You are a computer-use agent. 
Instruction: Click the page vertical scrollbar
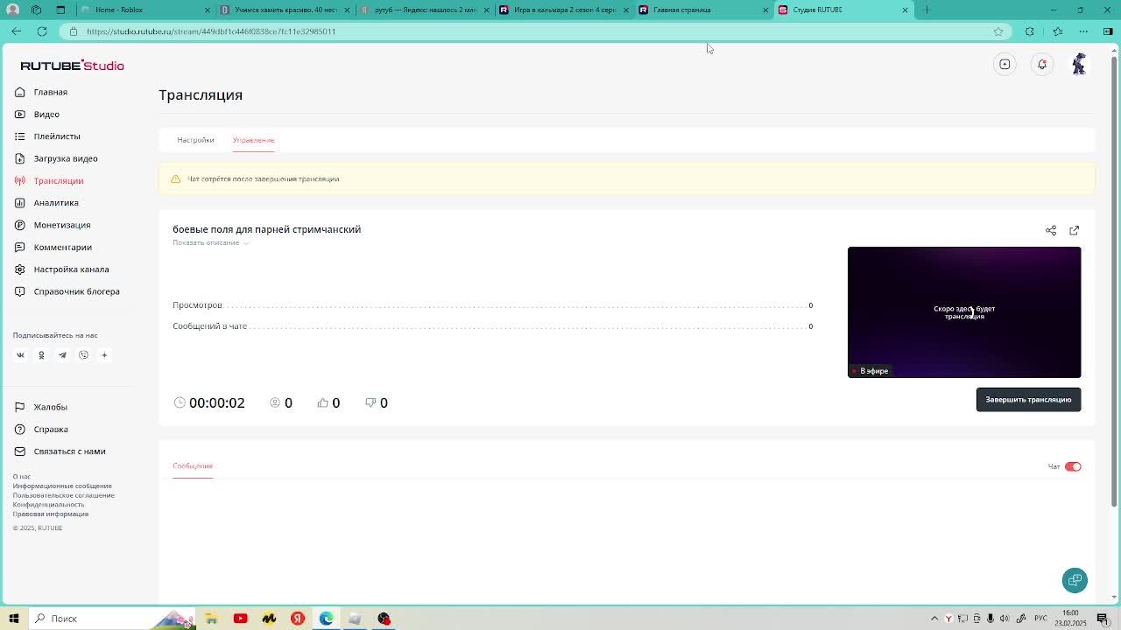pos(1114,280)
